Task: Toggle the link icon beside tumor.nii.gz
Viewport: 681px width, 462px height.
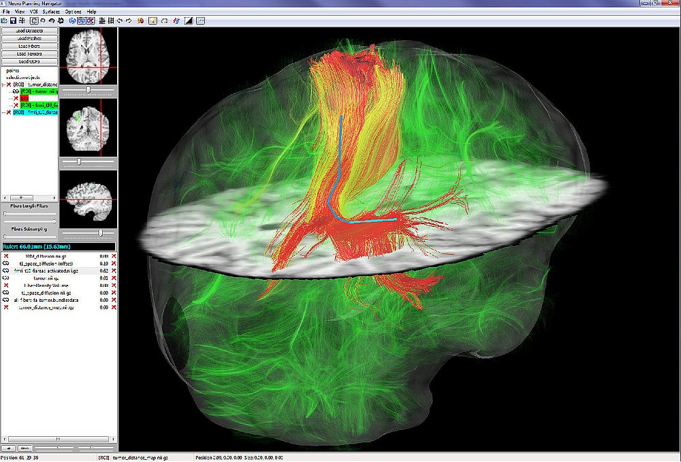Action: pos(5,277)
